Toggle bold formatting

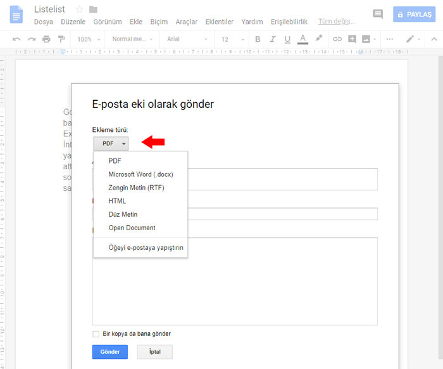tap(258, 39)
